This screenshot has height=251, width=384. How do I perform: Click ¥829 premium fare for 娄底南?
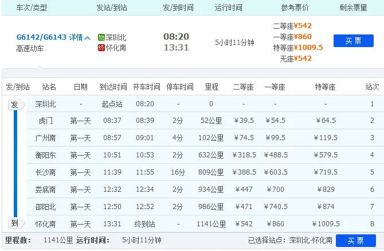pos(326,190)
